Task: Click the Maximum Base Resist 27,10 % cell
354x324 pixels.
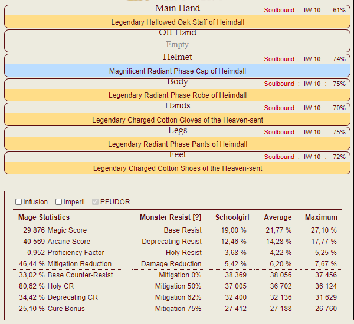Action: pyautogui.click(x=324, y=230)
